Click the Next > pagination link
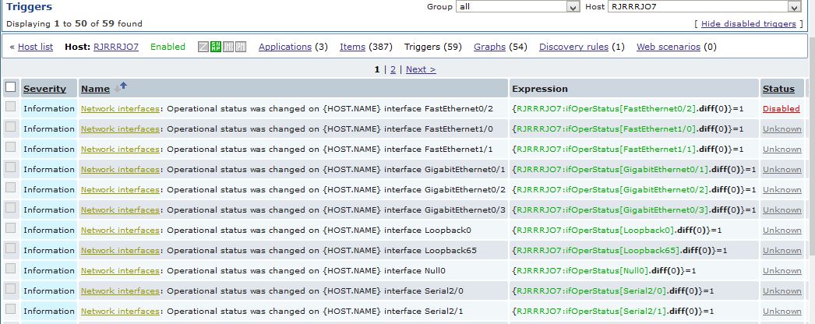Screen dimensions: 815x324 coord(421,69)
